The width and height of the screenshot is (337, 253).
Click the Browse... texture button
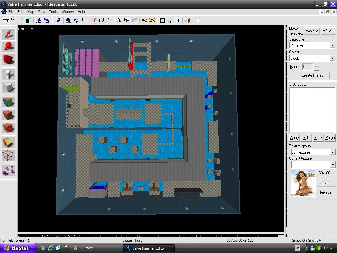tap(326, 183)
